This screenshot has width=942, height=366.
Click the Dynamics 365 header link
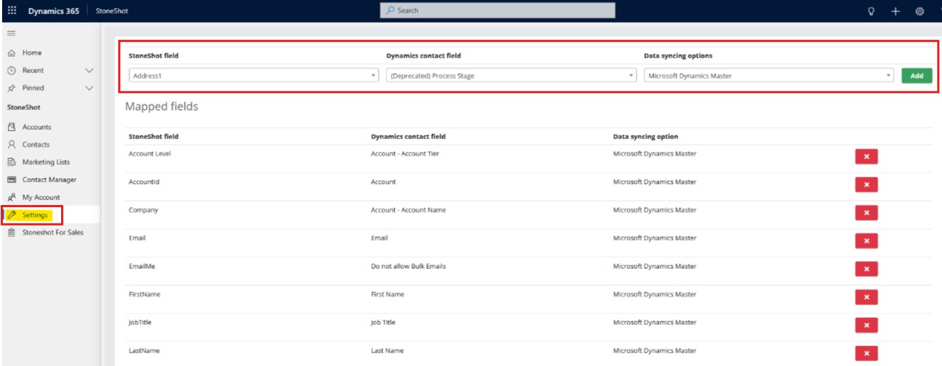tap(54, 11)
